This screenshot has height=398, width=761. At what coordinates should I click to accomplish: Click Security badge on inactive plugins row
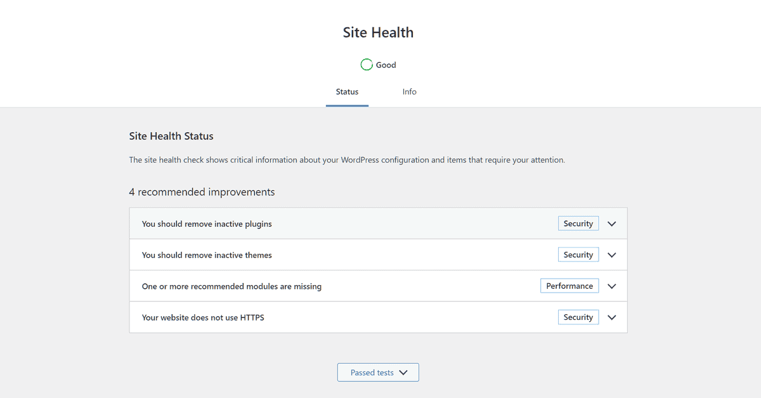tap(578, 223)
